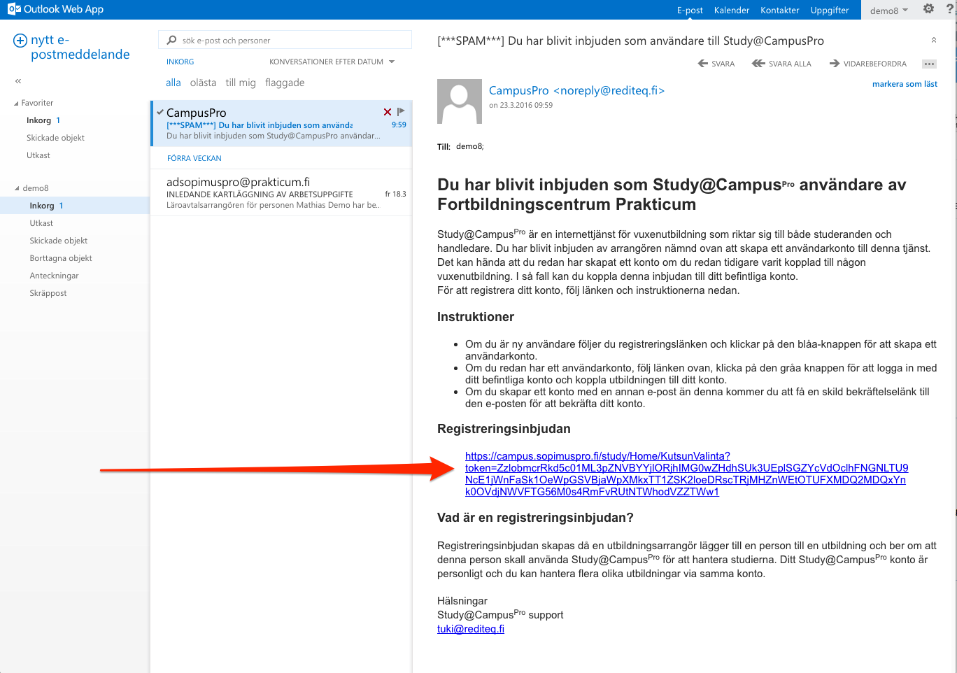Mark message as read via 'markera som läst'

click(x=905, y=84)
